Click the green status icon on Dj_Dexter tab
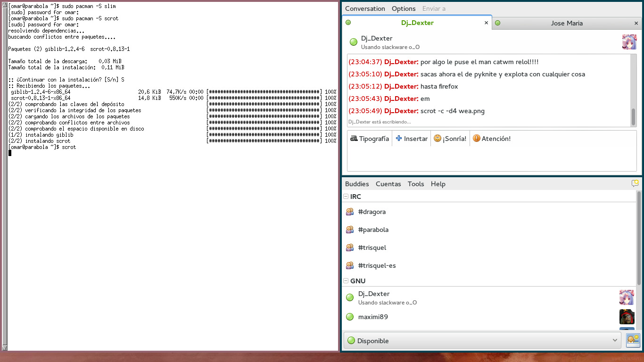644x362 pixels. point(348,23)
